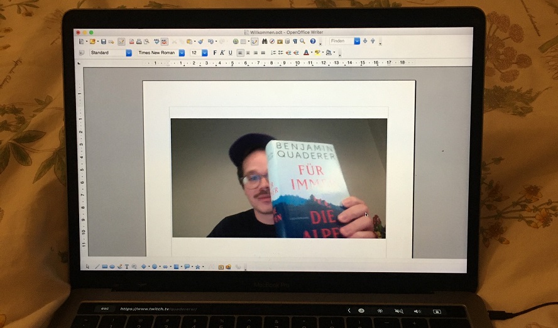Screen dimensions: 558x328
Task: Toggle italic formatting (K)
Action: coord(222,53)
